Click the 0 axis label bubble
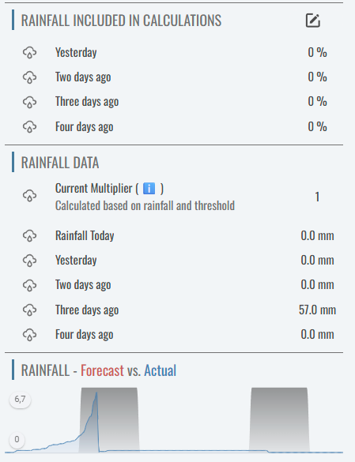355x462 pixels. pos(17,440)
